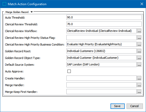
Task: Open ellipsis picker for Golden Record Root
Action: click(139, 51)
